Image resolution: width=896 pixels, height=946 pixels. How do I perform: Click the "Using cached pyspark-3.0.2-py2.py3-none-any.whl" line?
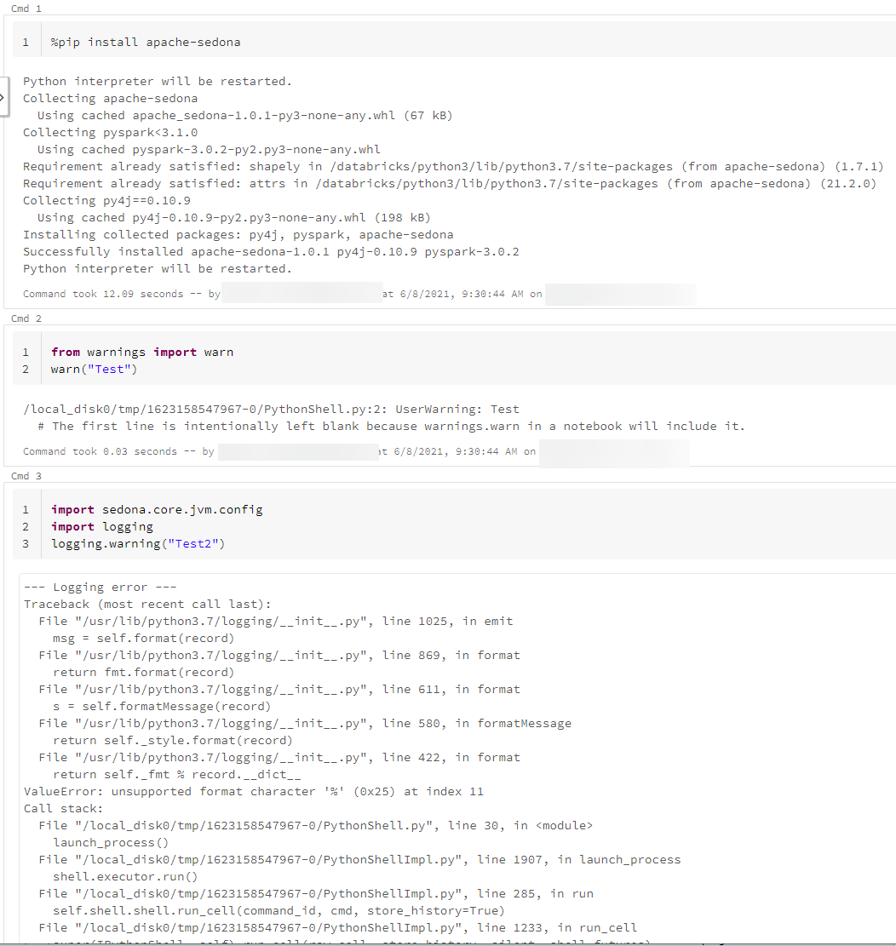(209, 150)
